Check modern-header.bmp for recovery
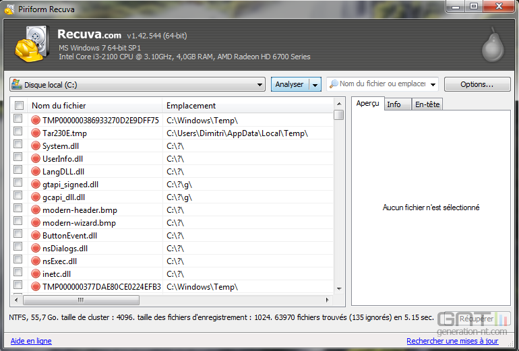This screenshot has width=519, height=351. pyautogui.click(x=18, y=208)
